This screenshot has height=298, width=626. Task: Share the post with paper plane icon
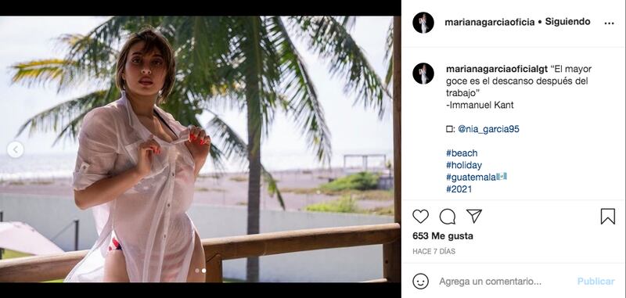tap(474, 216)
